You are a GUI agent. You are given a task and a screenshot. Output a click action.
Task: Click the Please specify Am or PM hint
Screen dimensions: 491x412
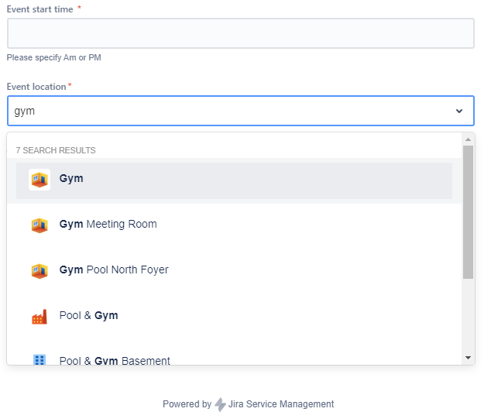(54, 57)
